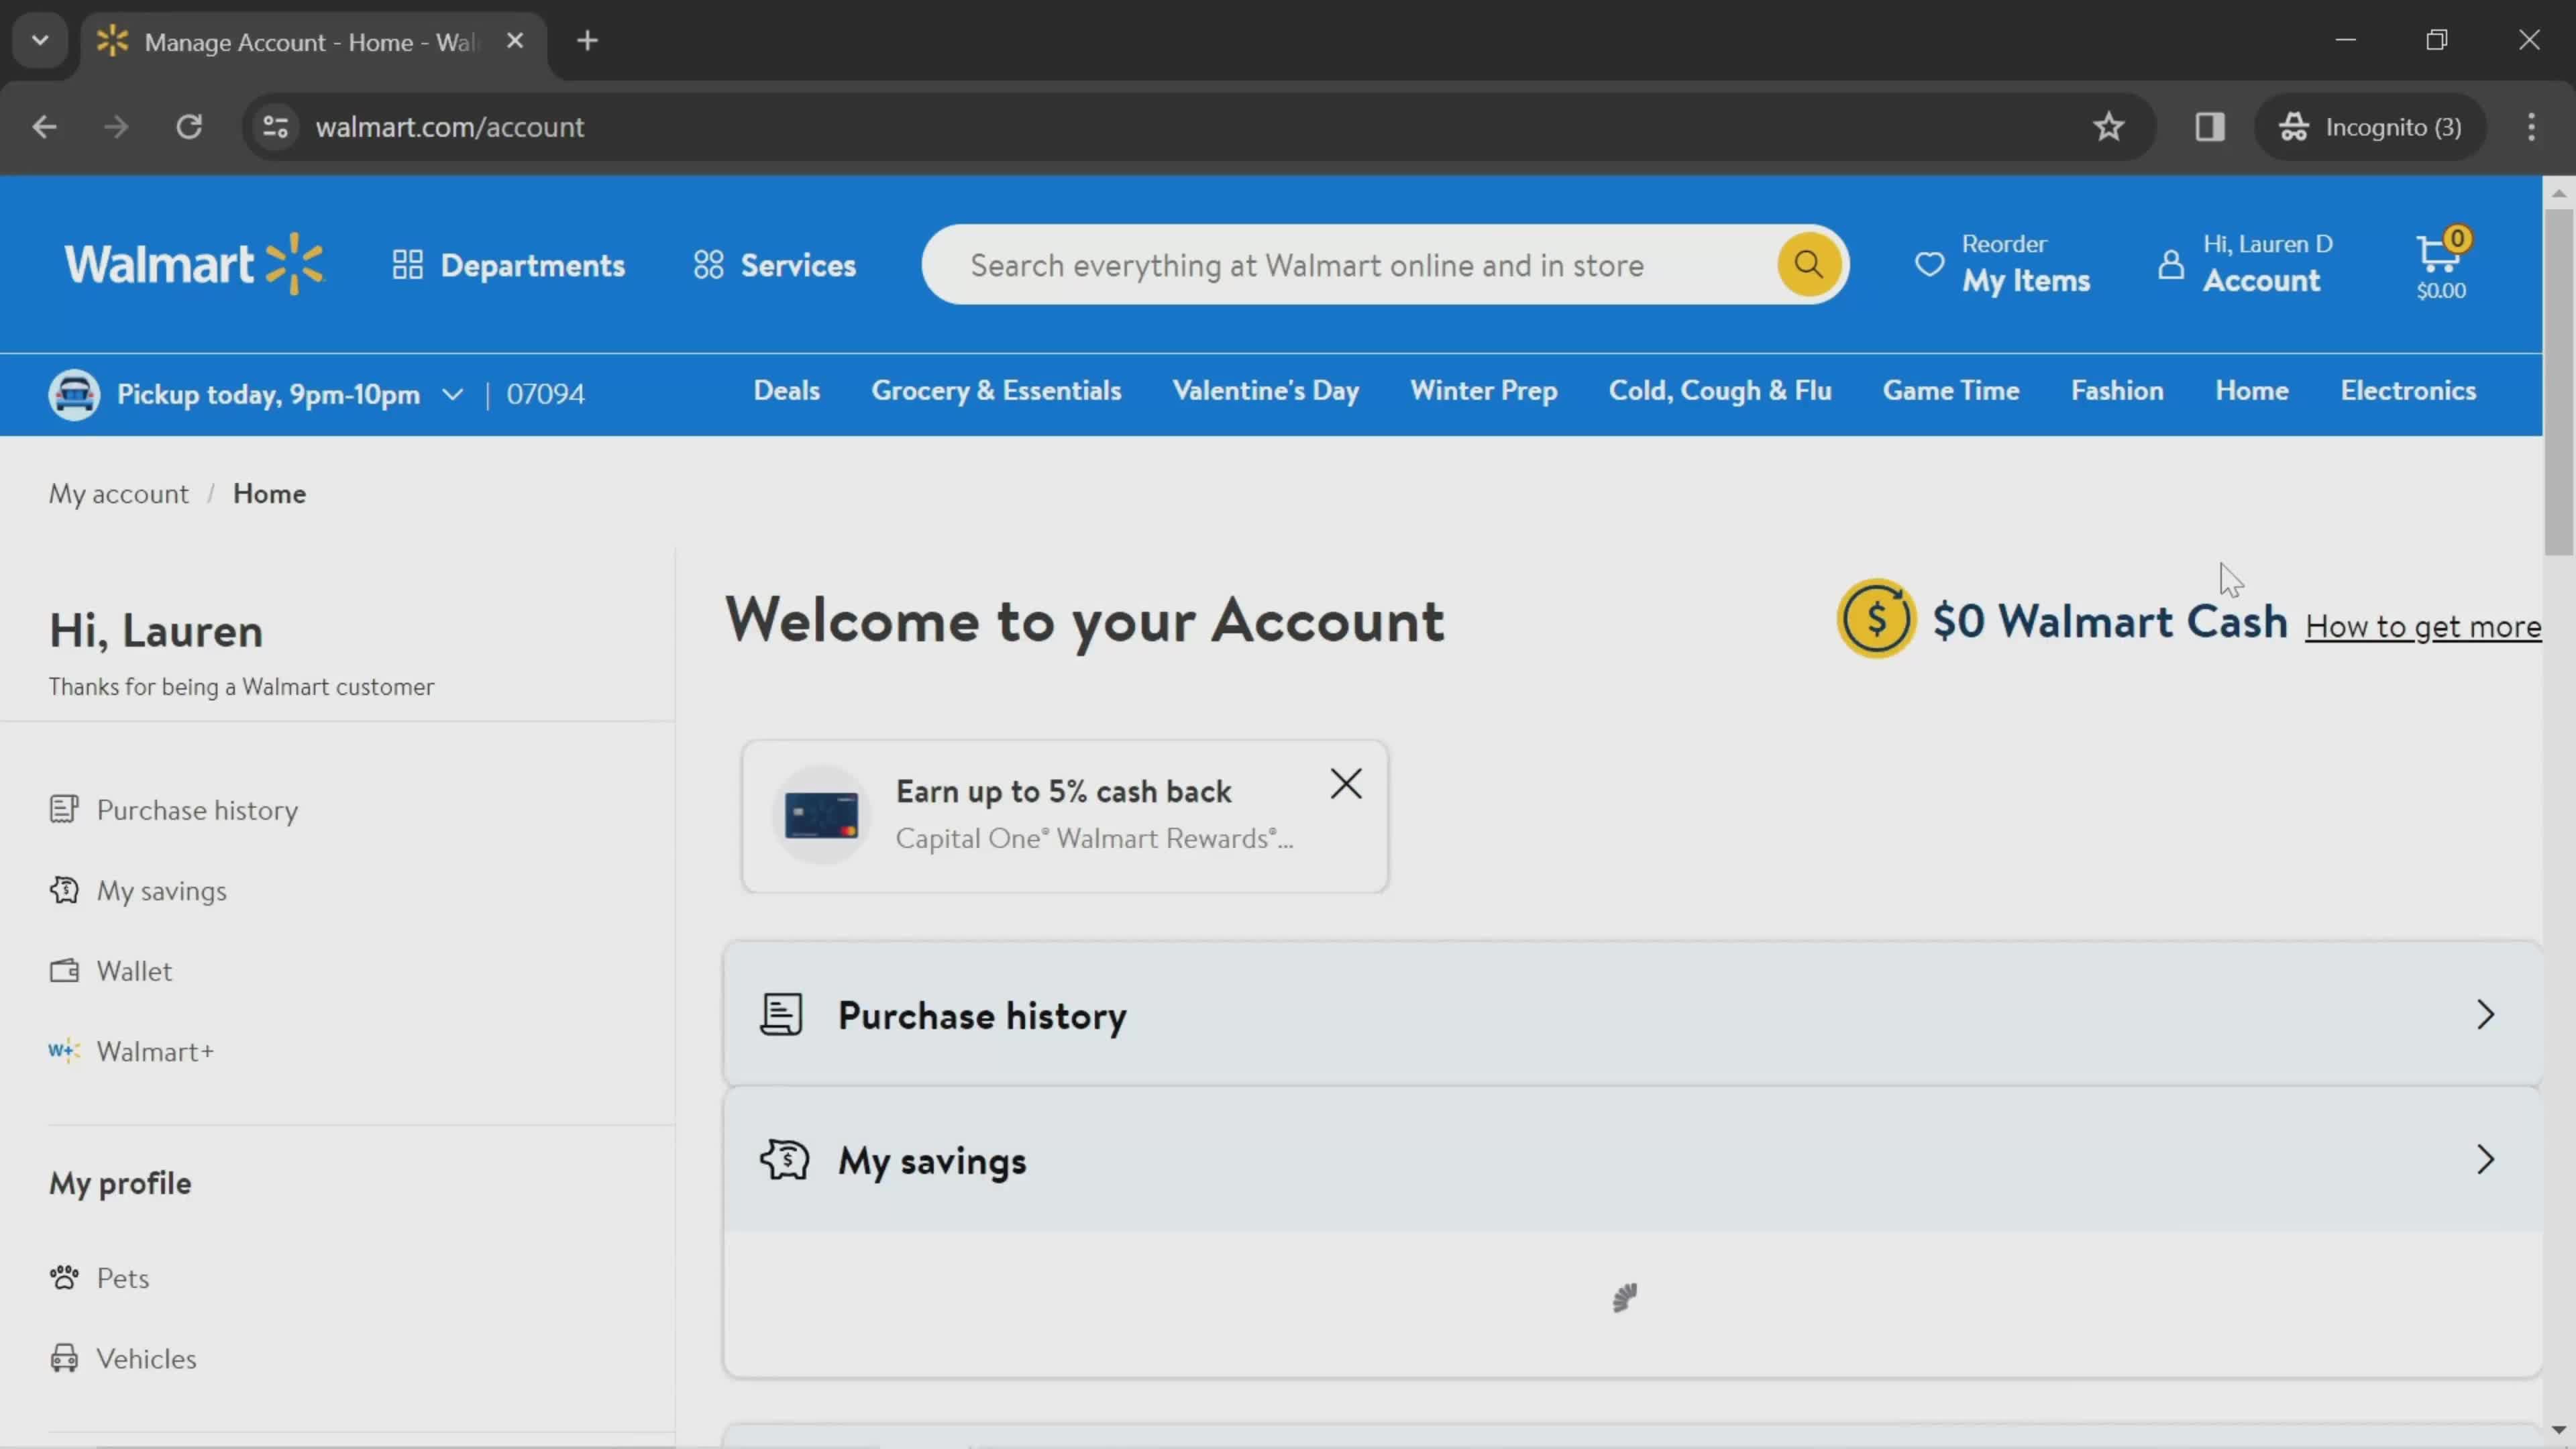Open My savings in sidebar
This screenshot has width=2576, height=1449.
[x=138, y=891]
